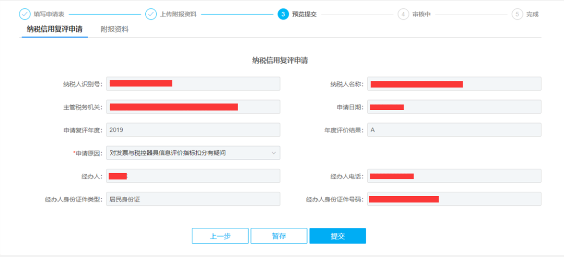The height and width of the screenshot is (257, 564).
Task: Click the 申请原因 field label
Action: click(x=88, y=153)
